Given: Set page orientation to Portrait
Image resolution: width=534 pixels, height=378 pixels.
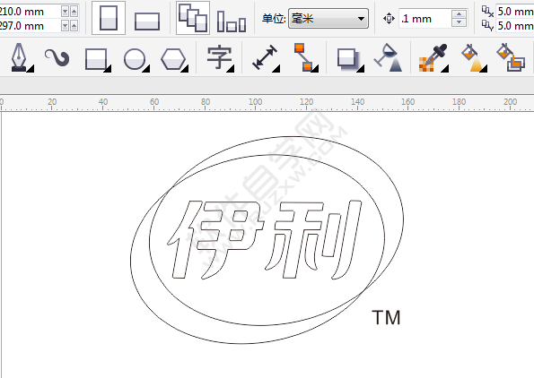Looking at the screenshot, I should 109,18.
